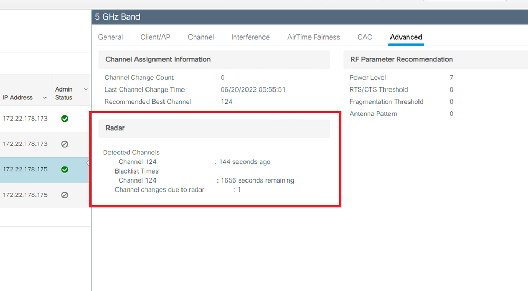The width and height of the screenshot is (528, 291).
Task: Click the 5 GHz Band panel title
Action: click(117, 17)
